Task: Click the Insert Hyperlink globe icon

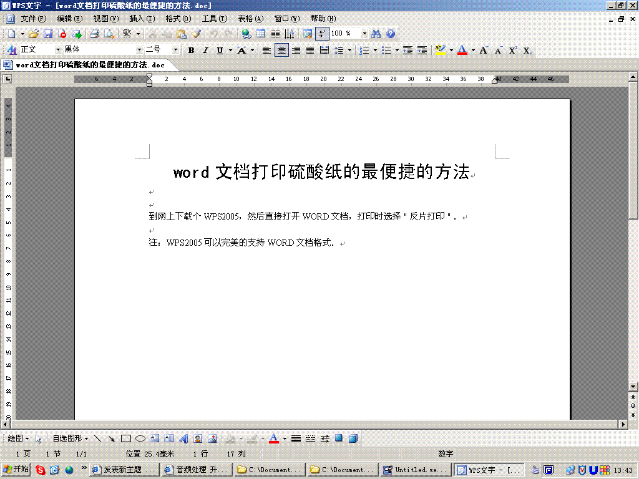Action: click(246, 34)
